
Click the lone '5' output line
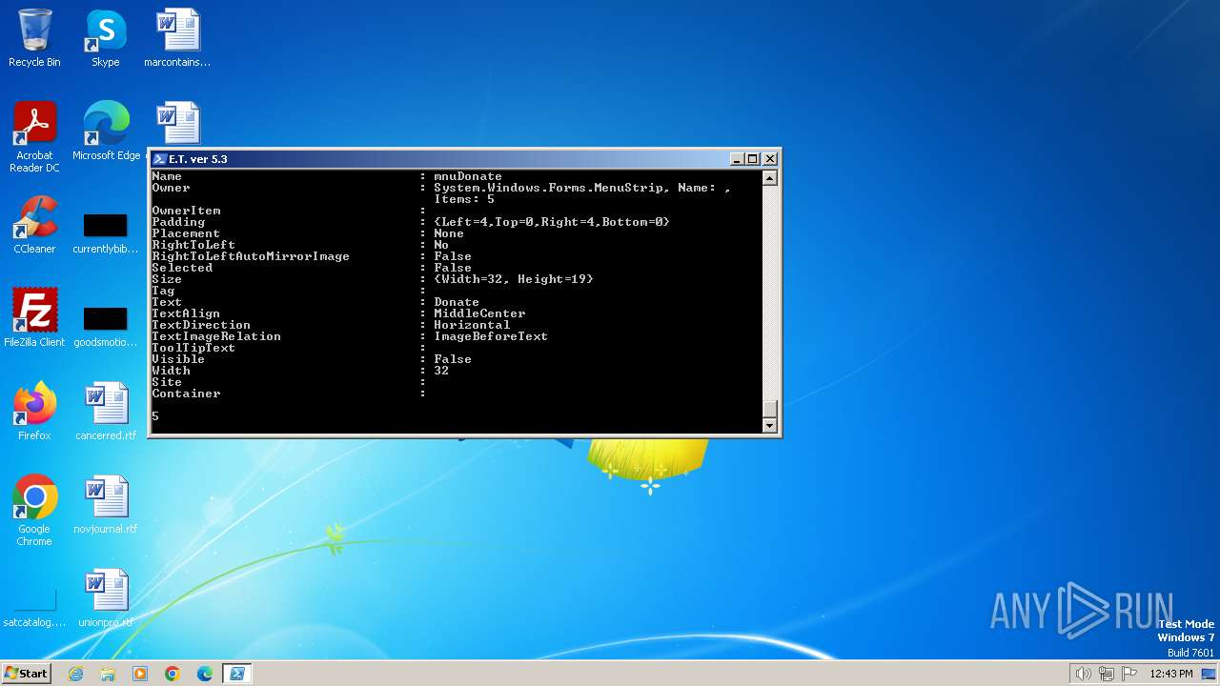(x=155, y=416)
